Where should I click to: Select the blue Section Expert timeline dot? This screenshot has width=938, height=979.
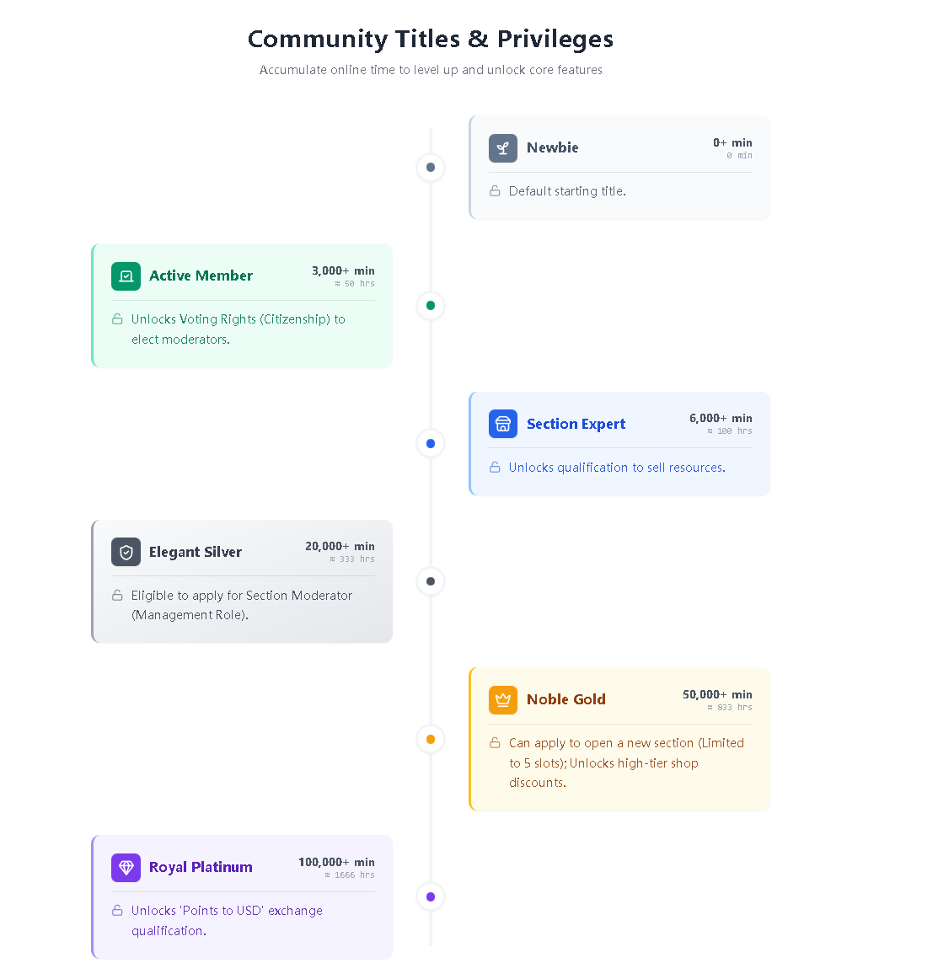[431, 444]
